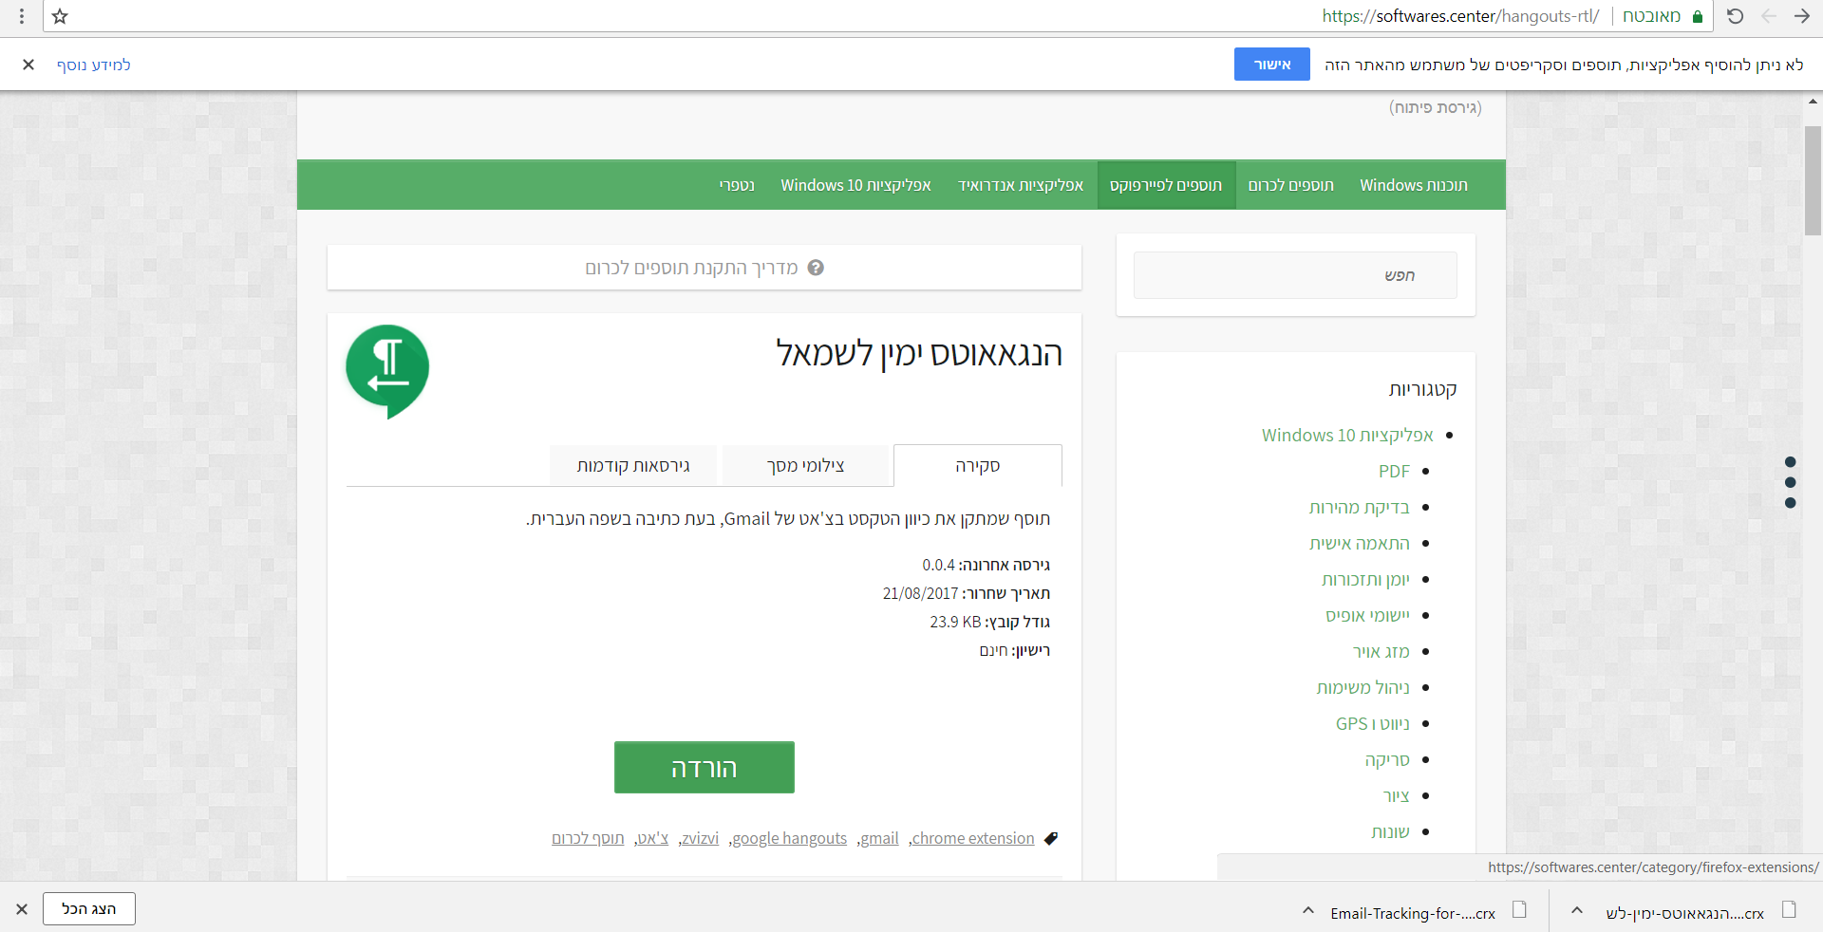Open the תוסף לכרום tag
The image size is (1823, 932).
[588, 838]
